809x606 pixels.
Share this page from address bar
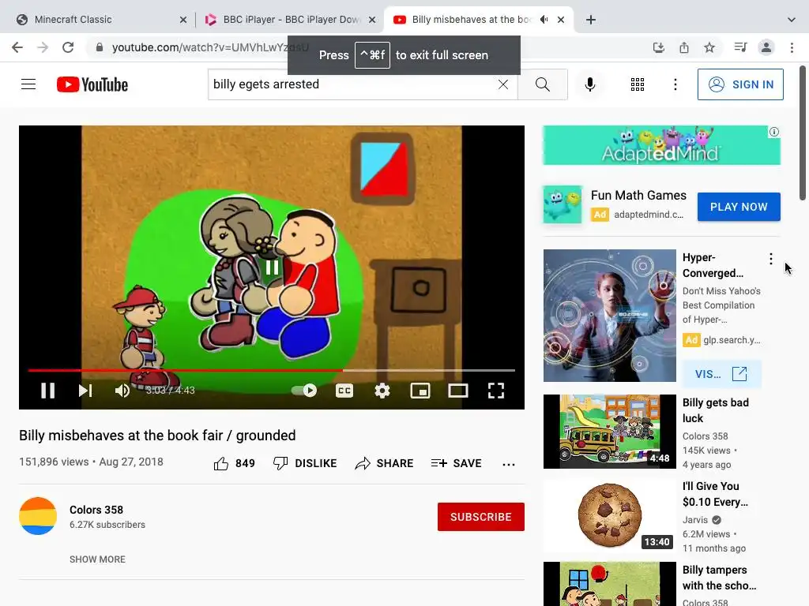[x=684, y=47]
